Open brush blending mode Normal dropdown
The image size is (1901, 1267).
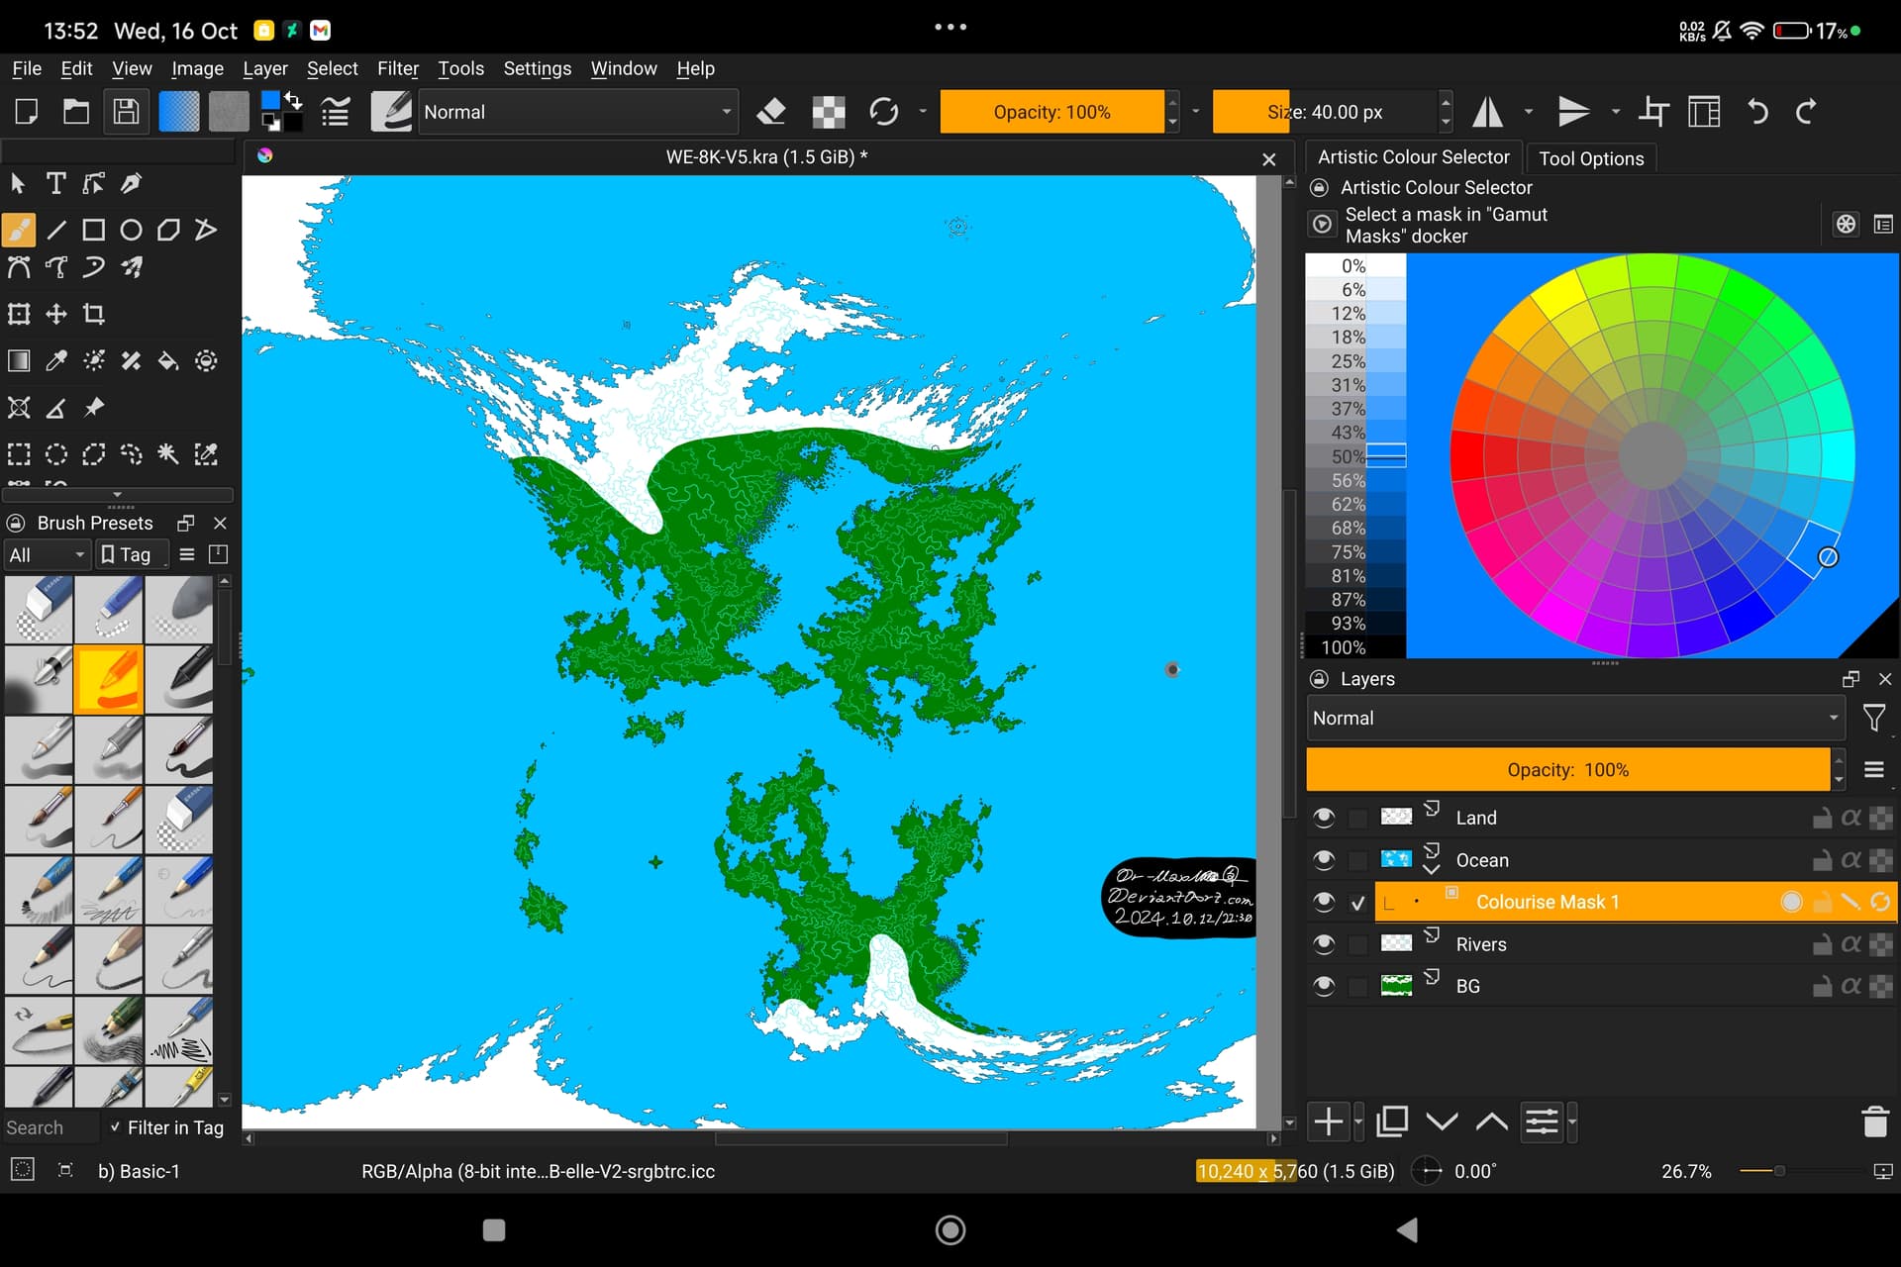click(x=578, y=112)
